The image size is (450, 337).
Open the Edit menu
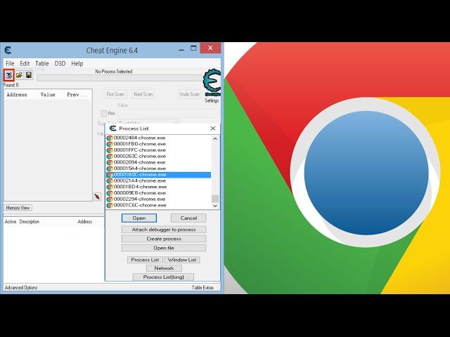point(25,63)
